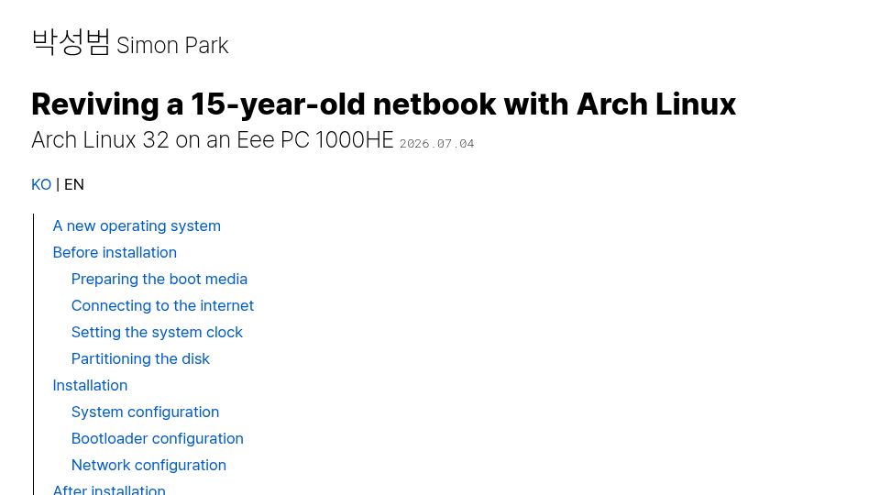
Task: Click the date 2026.07.04
Action: pyautogui.click(x=436, y=144)
